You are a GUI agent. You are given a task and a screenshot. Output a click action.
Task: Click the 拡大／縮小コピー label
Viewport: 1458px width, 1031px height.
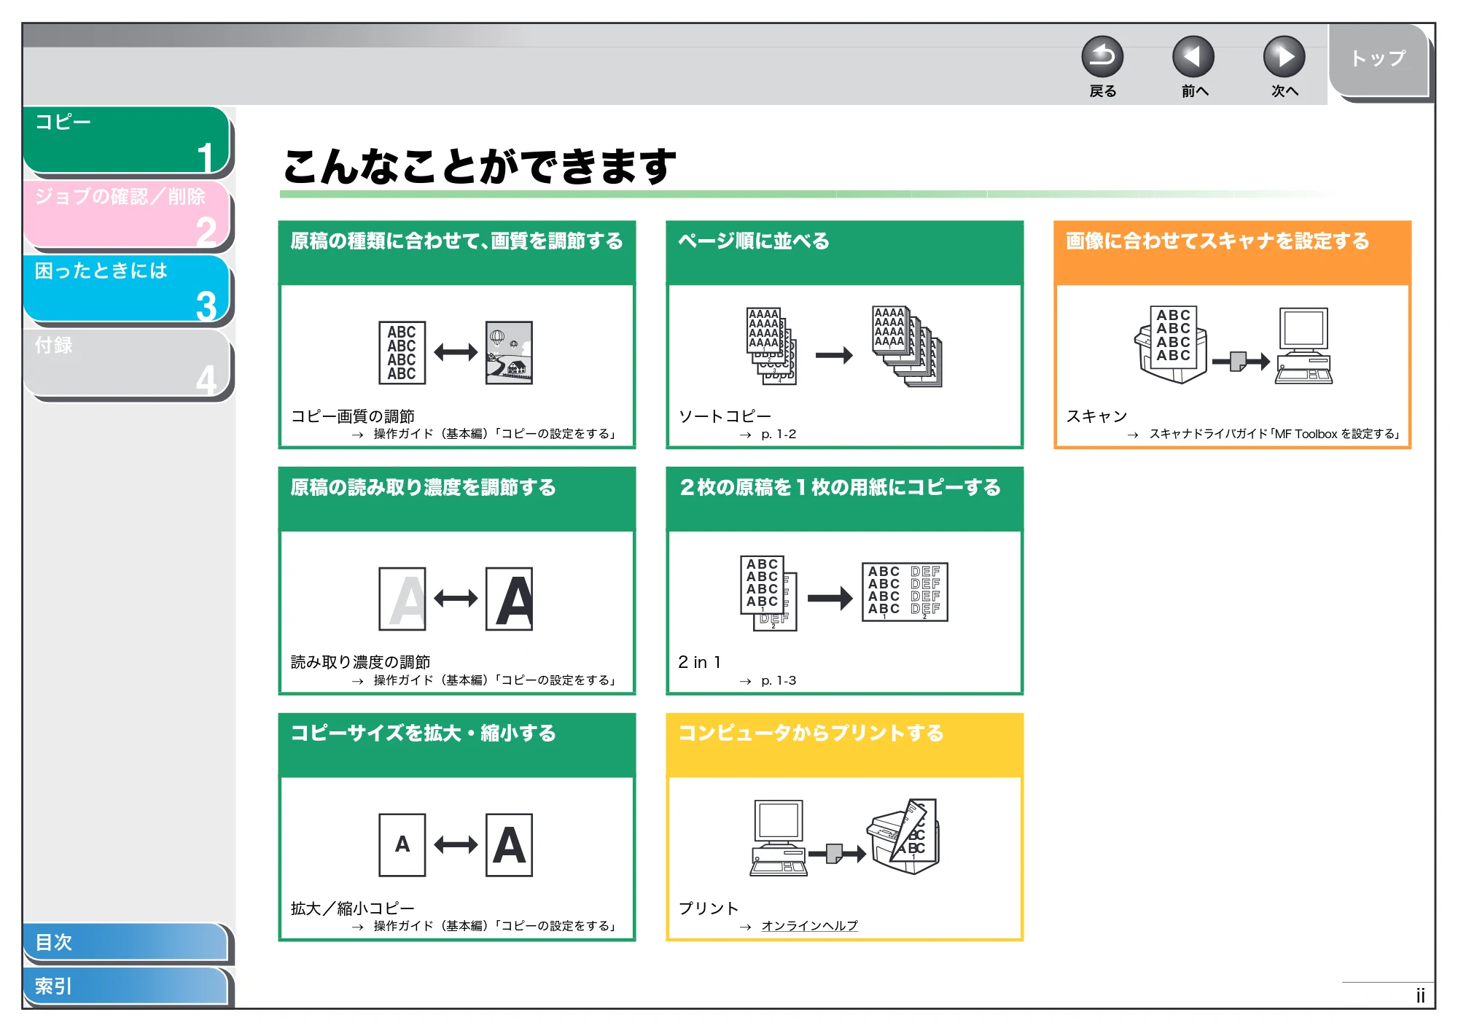click(x=353, y=909)
